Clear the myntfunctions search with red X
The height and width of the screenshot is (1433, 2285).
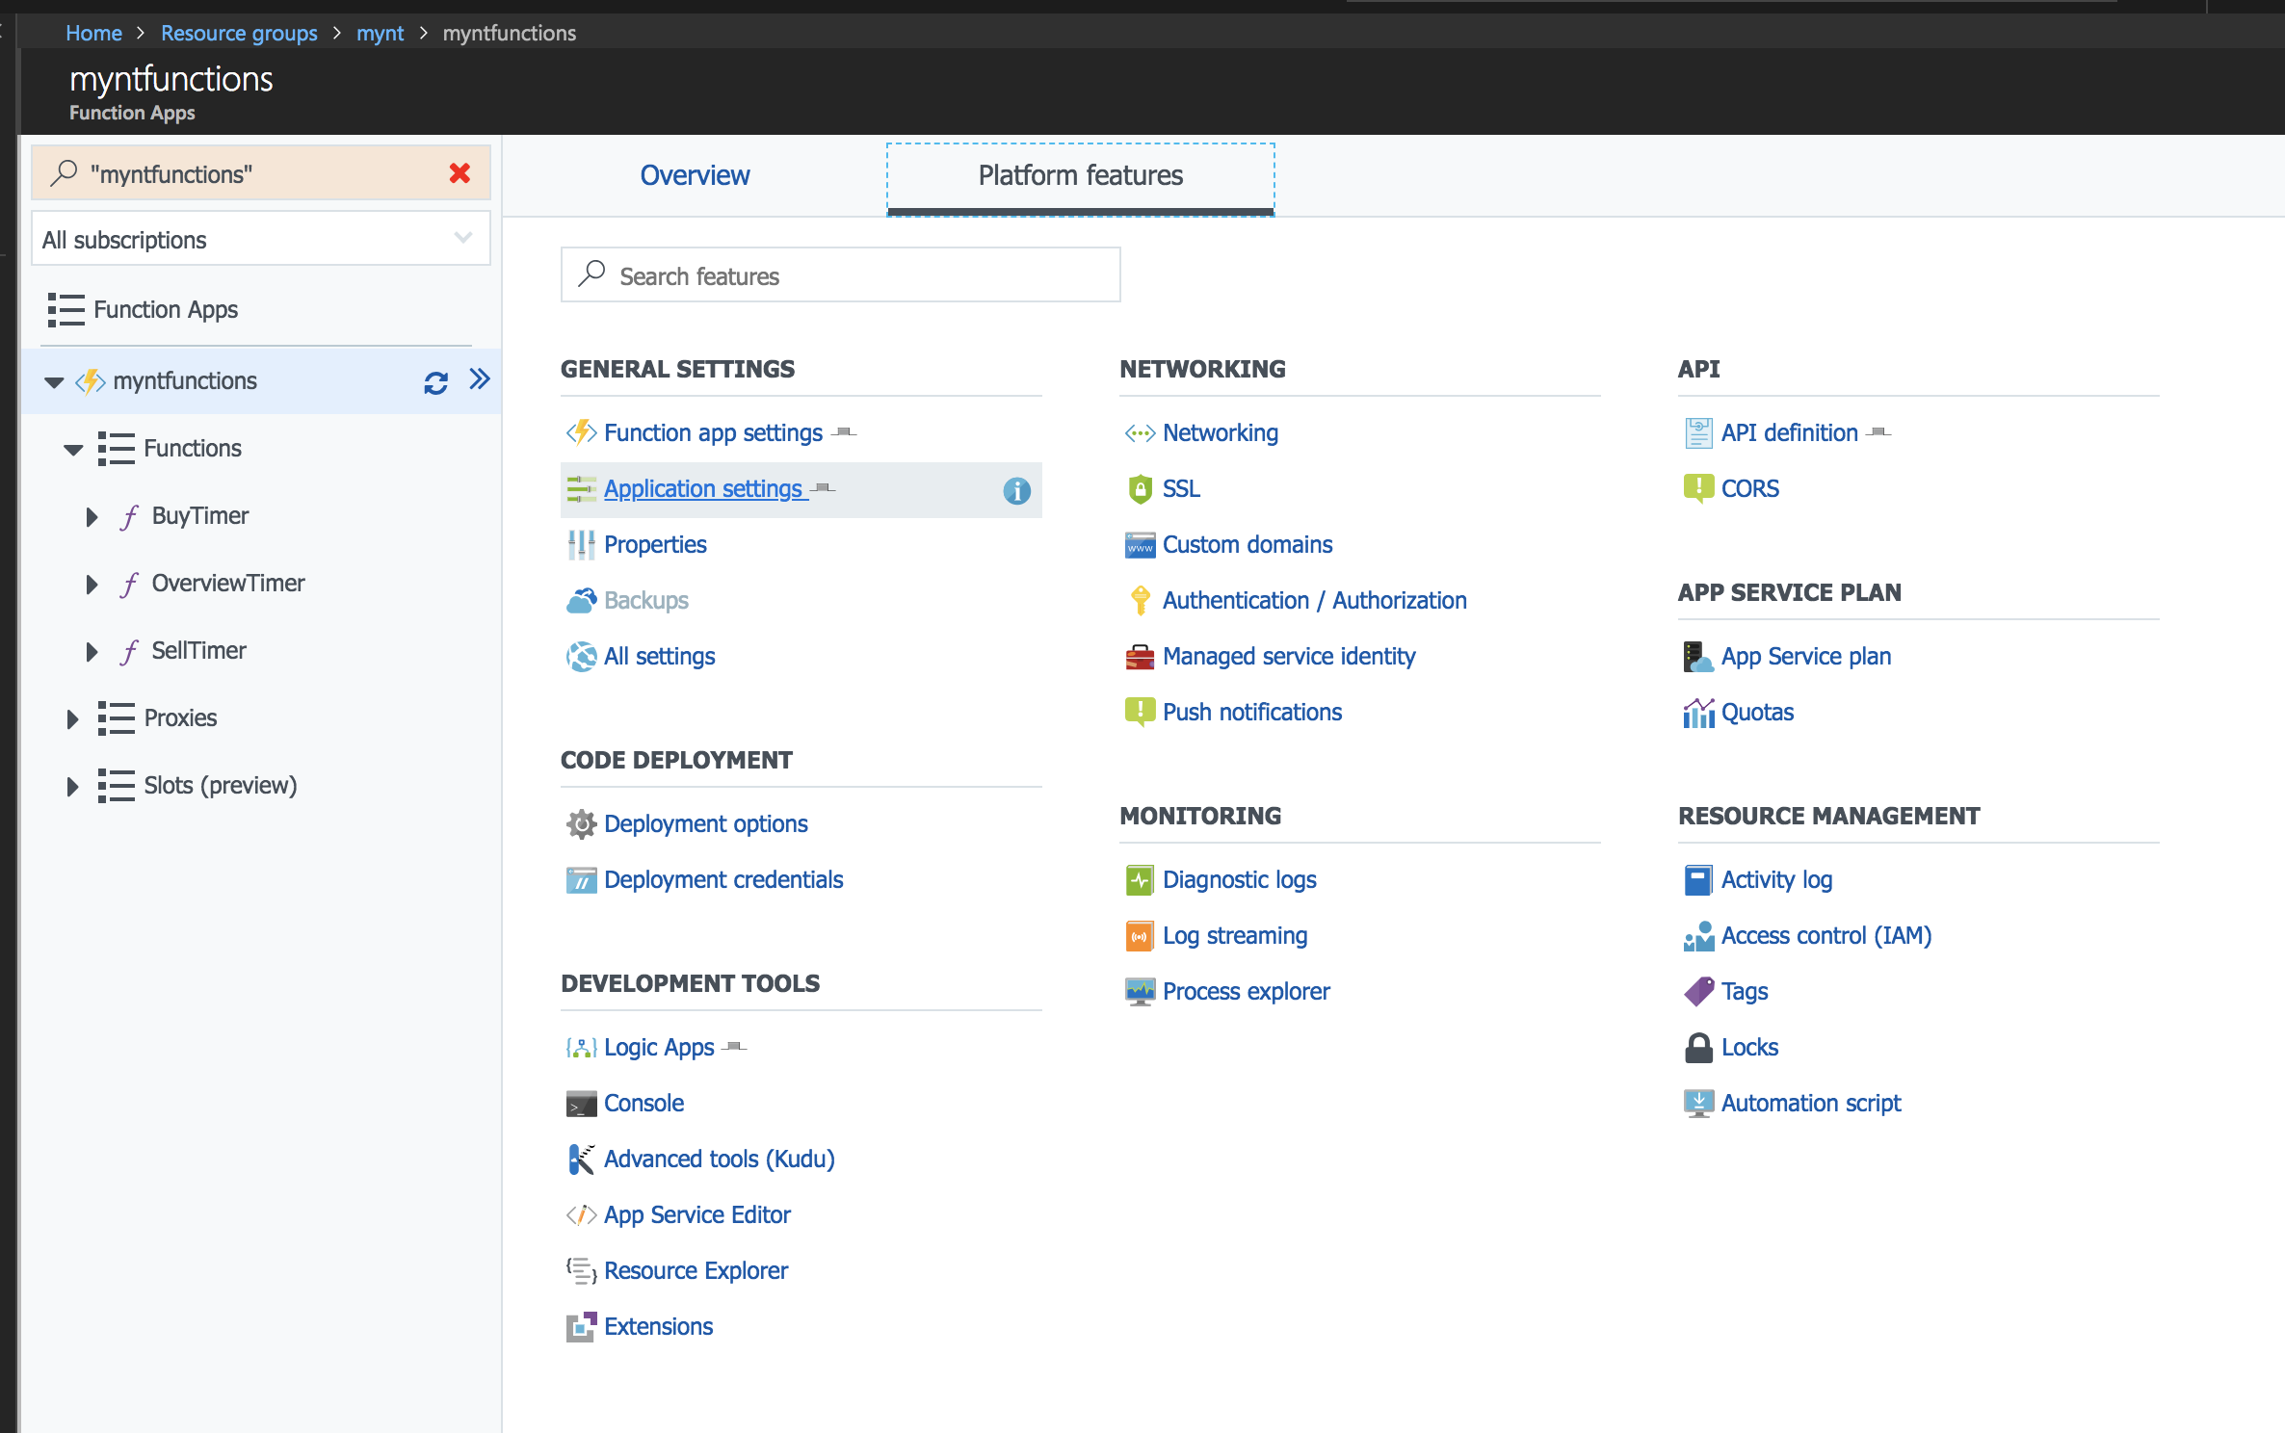pyautogui.click(x=460, y=173)
